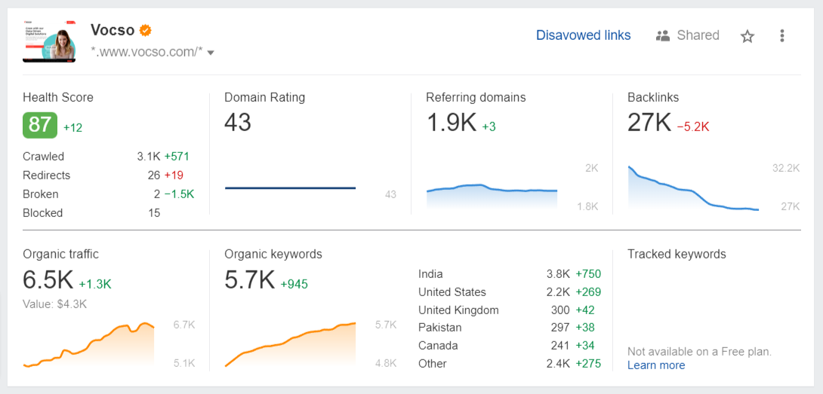Click the orange verified badge next to Vocso
The image size is (823, 394).
(146, 30)
